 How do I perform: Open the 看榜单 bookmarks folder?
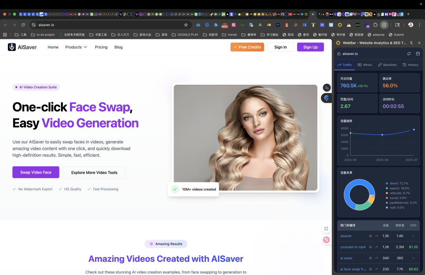pyautogui.click(x=249, y=35)
